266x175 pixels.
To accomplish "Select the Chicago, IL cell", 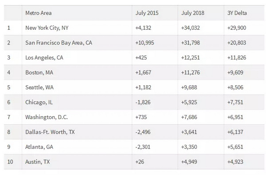I will pyautogui.click(x=77, y=102).
